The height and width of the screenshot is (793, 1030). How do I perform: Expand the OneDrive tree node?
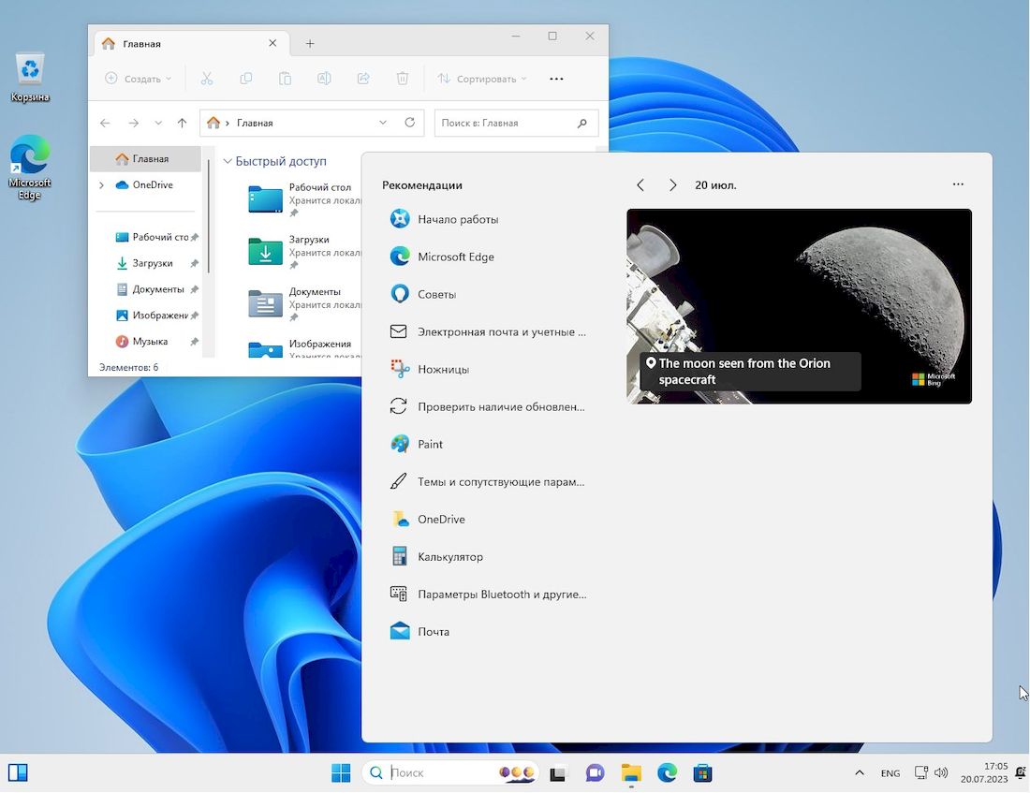point(101,185)
